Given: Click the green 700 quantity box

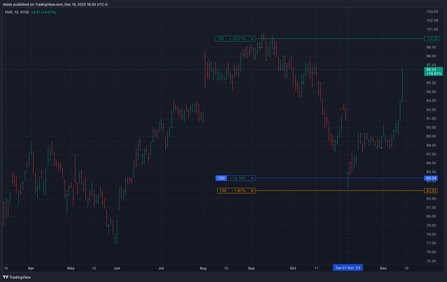Looking at the screenshot, I should pos(221,39).
